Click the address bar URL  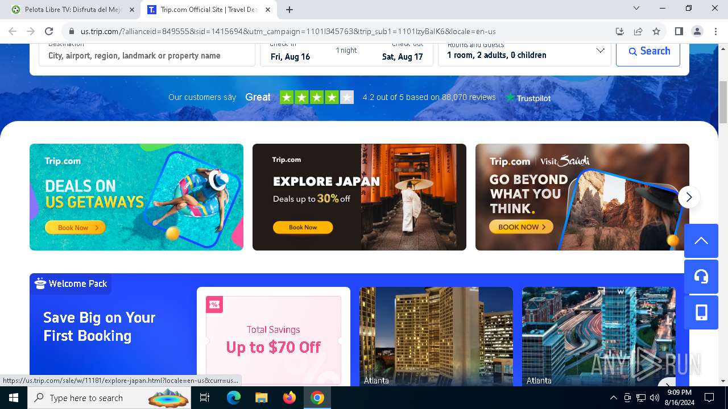point(288,31)
